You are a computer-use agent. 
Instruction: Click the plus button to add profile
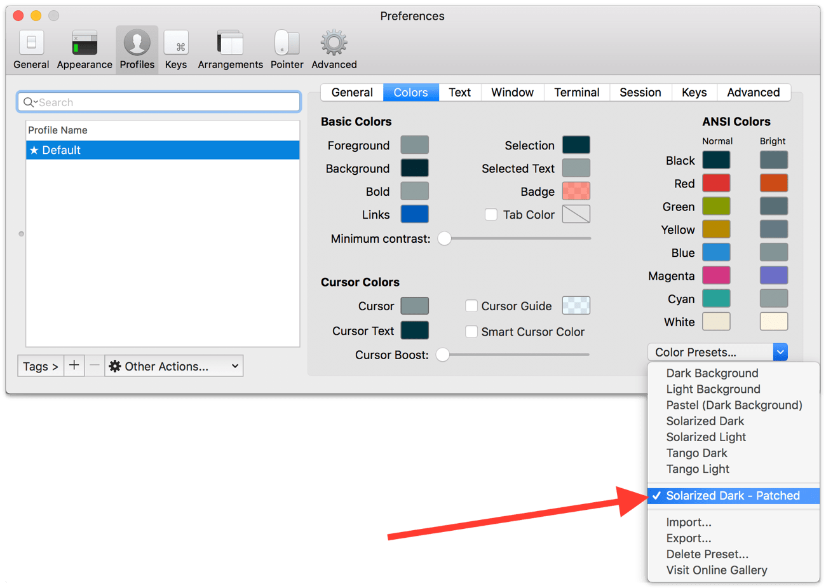point(74,366)
